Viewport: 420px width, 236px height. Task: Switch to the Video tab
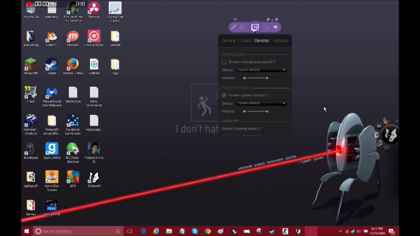click(245, 41)
